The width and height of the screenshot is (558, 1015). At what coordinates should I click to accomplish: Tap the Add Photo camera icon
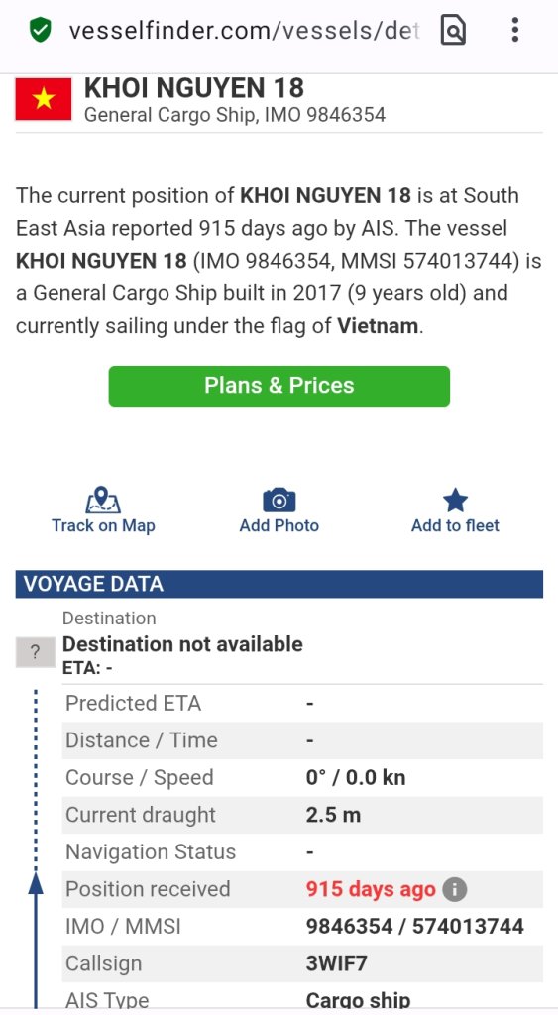tap(279, 501)
